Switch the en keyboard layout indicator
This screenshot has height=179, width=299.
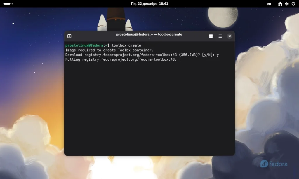[x=269, y=3]
